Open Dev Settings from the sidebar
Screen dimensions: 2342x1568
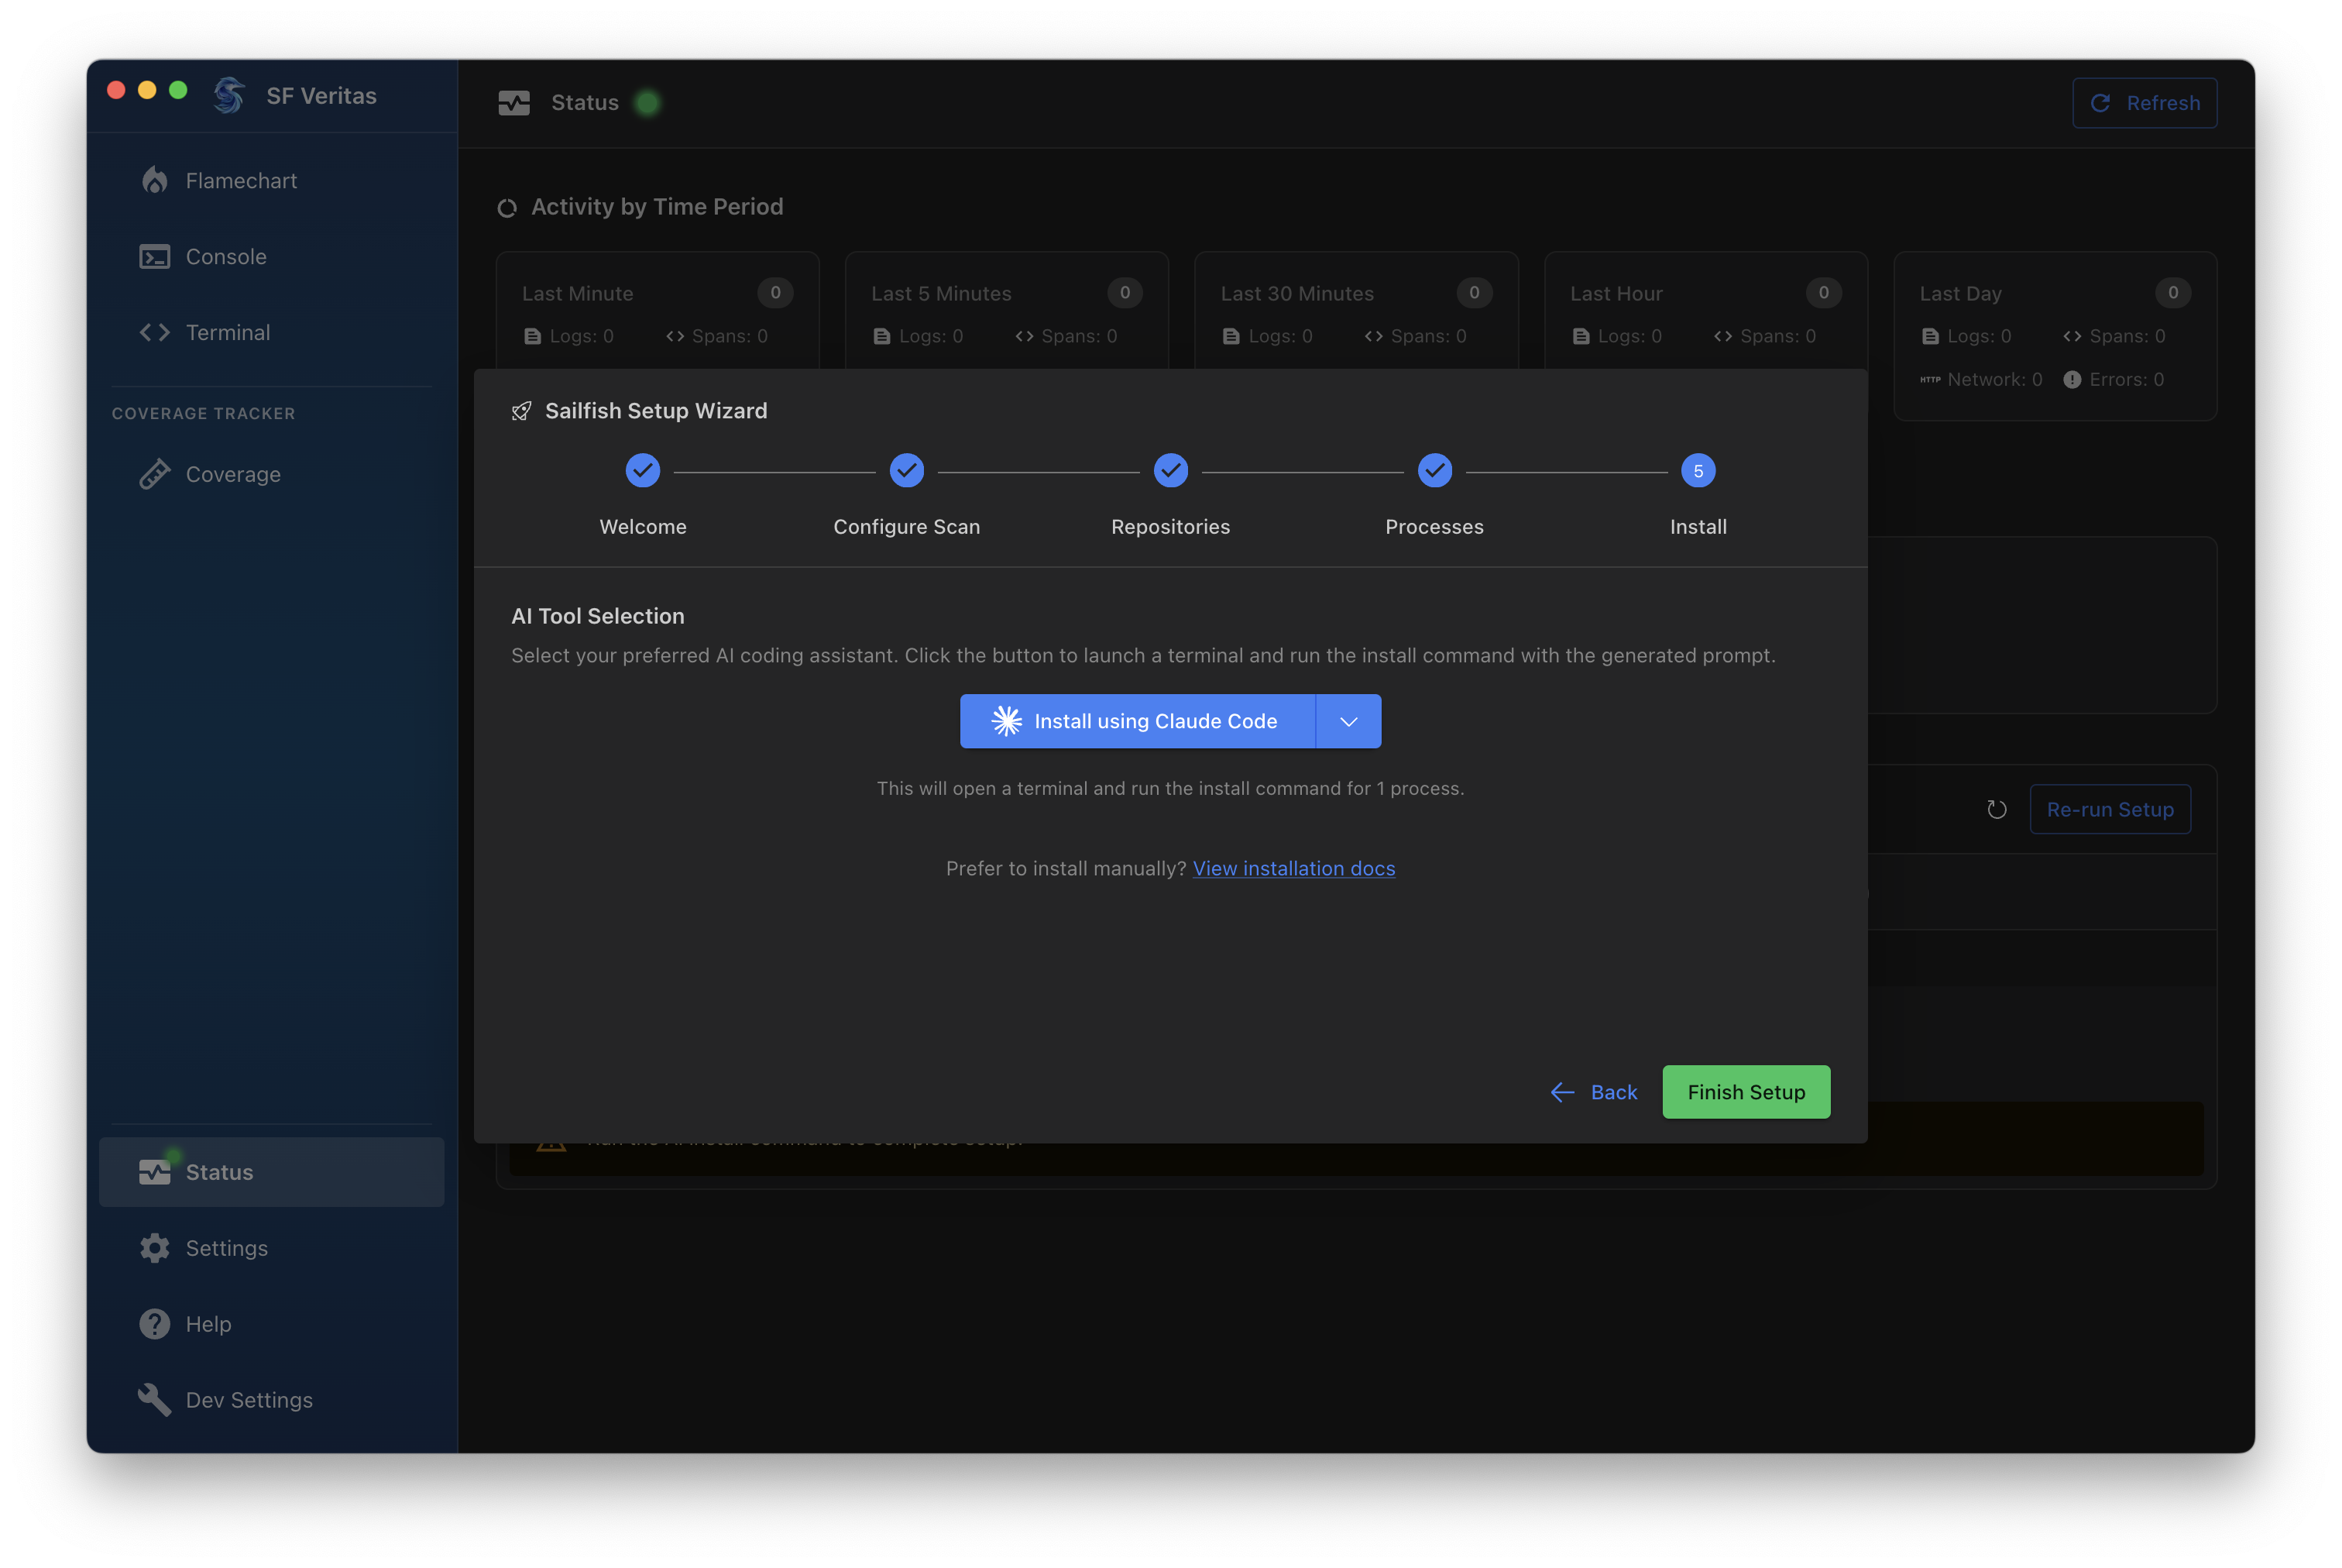point(247,1400)
